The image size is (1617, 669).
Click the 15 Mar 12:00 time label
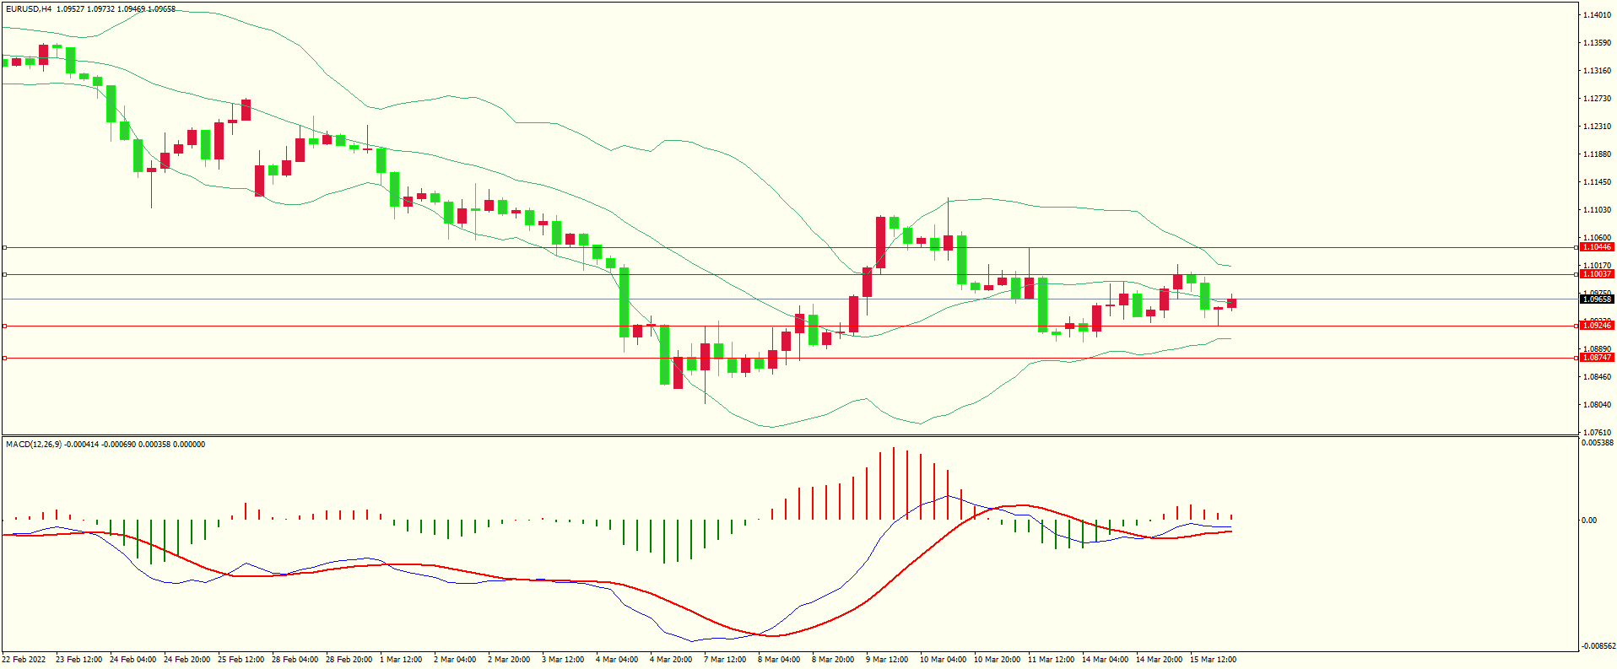click(x=1213, y=660)
